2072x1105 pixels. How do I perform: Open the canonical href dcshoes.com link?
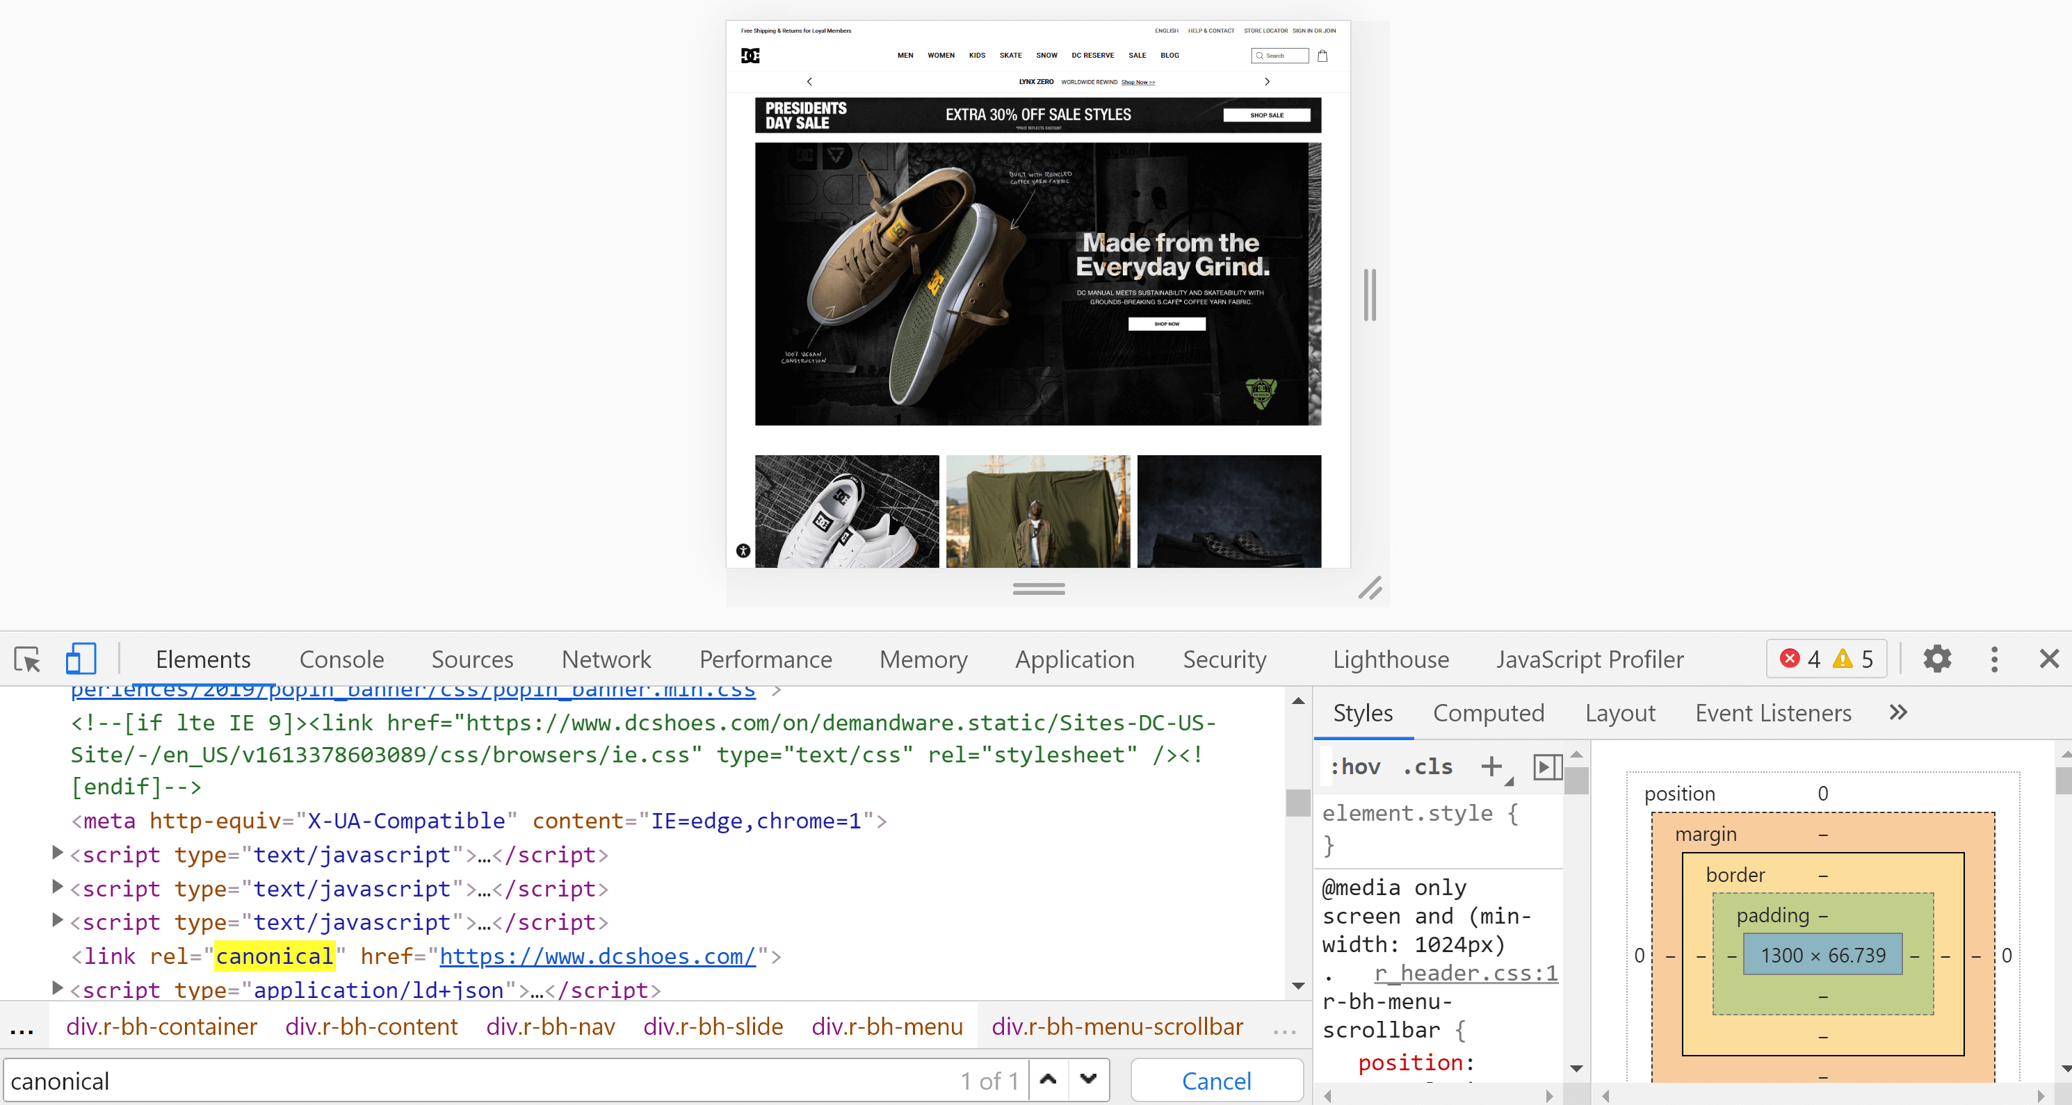[598, 956]
